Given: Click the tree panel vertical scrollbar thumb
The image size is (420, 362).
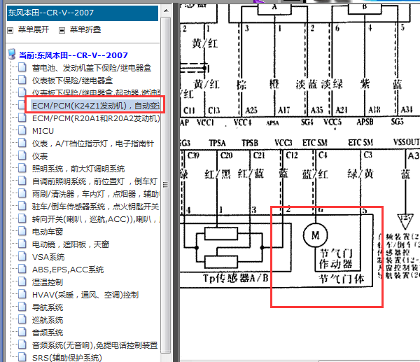Looking at the screenshot, I should [x=166, y=185].
